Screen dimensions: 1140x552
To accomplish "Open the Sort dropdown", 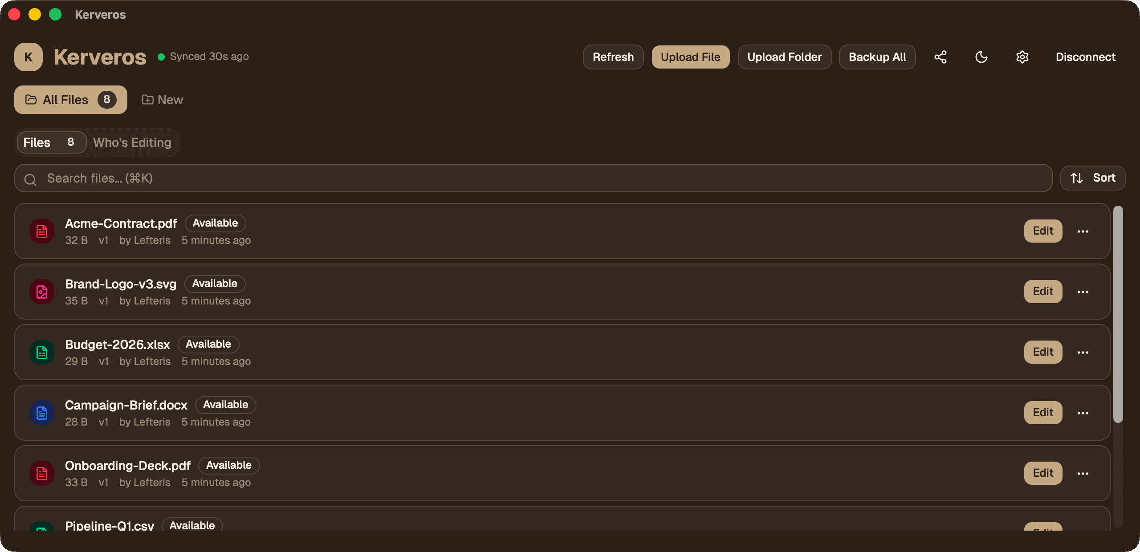I will (1093, 178).
